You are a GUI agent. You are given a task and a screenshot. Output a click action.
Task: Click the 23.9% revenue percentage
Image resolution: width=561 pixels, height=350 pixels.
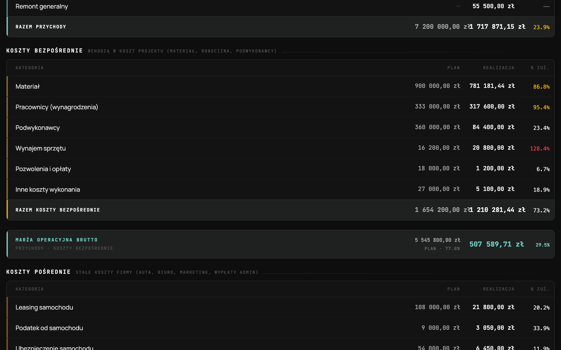click(x=542, y=27)
